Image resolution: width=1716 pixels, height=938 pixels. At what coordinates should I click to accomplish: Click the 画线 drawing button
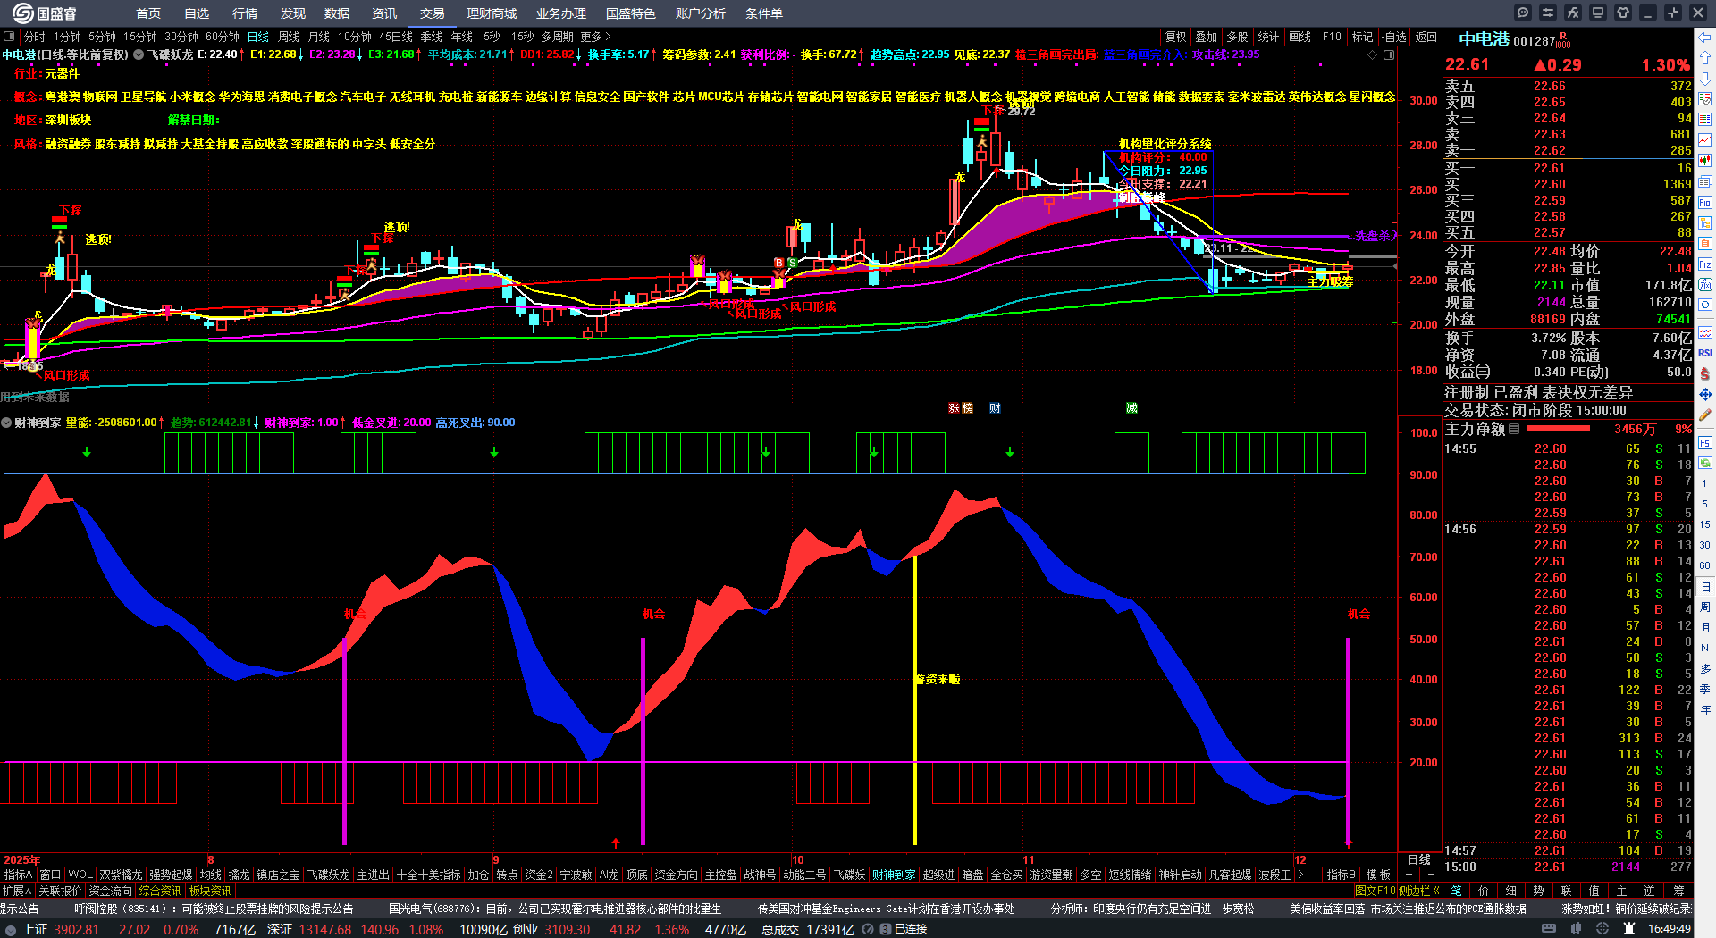1300,37
